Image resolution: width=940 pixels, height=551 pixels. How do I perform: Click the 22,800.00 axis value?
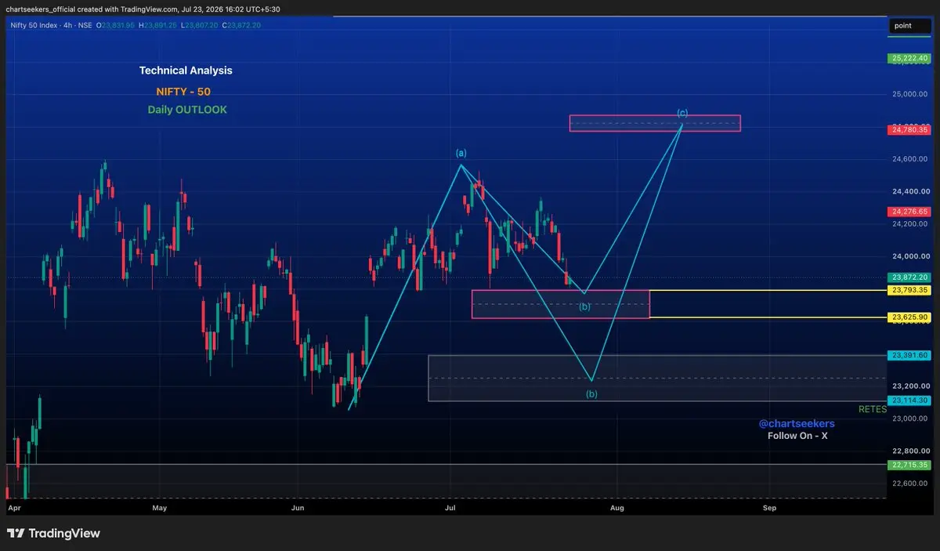point(909,451)
